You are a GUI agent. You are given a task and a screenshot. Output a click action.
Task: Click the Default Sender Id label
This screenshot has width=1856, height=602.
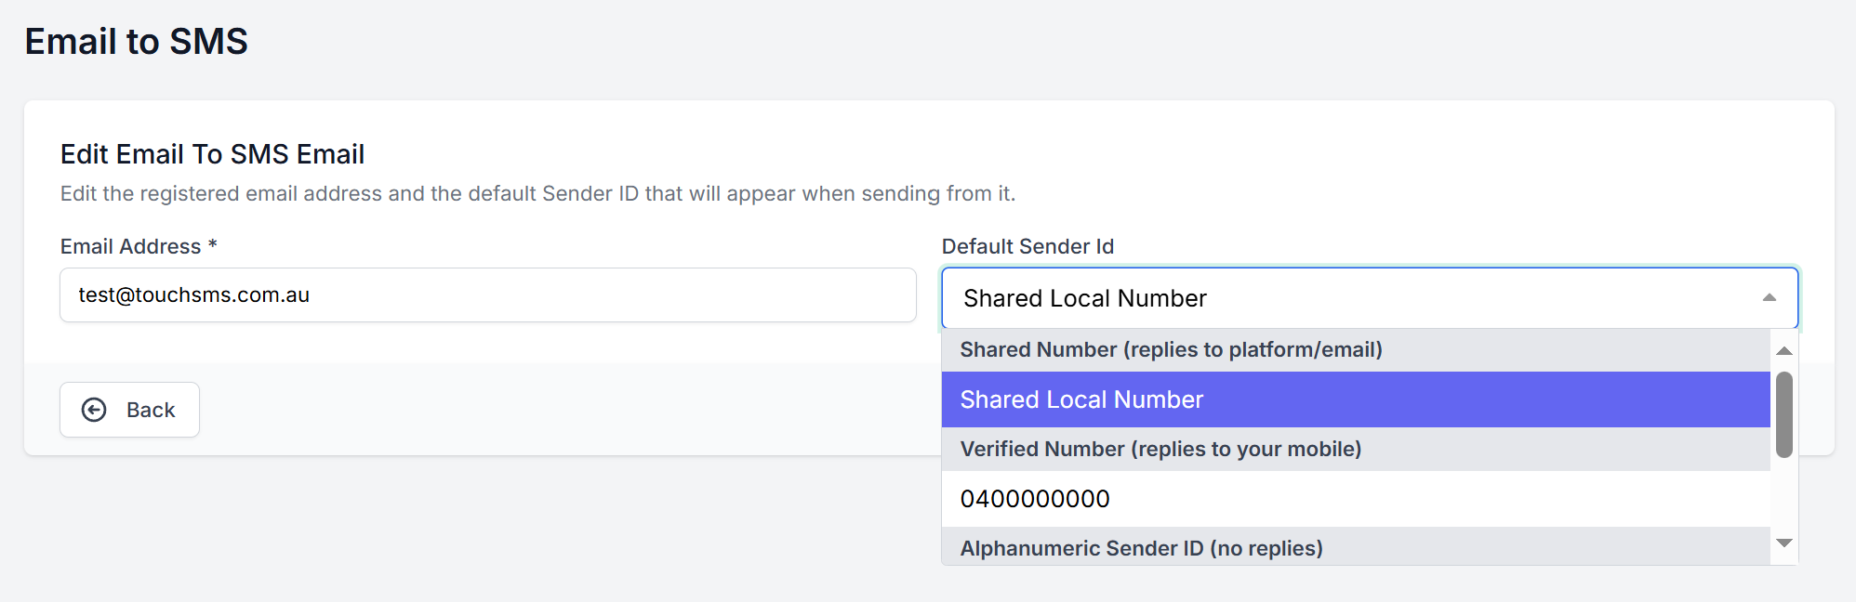click(1027, 246)
